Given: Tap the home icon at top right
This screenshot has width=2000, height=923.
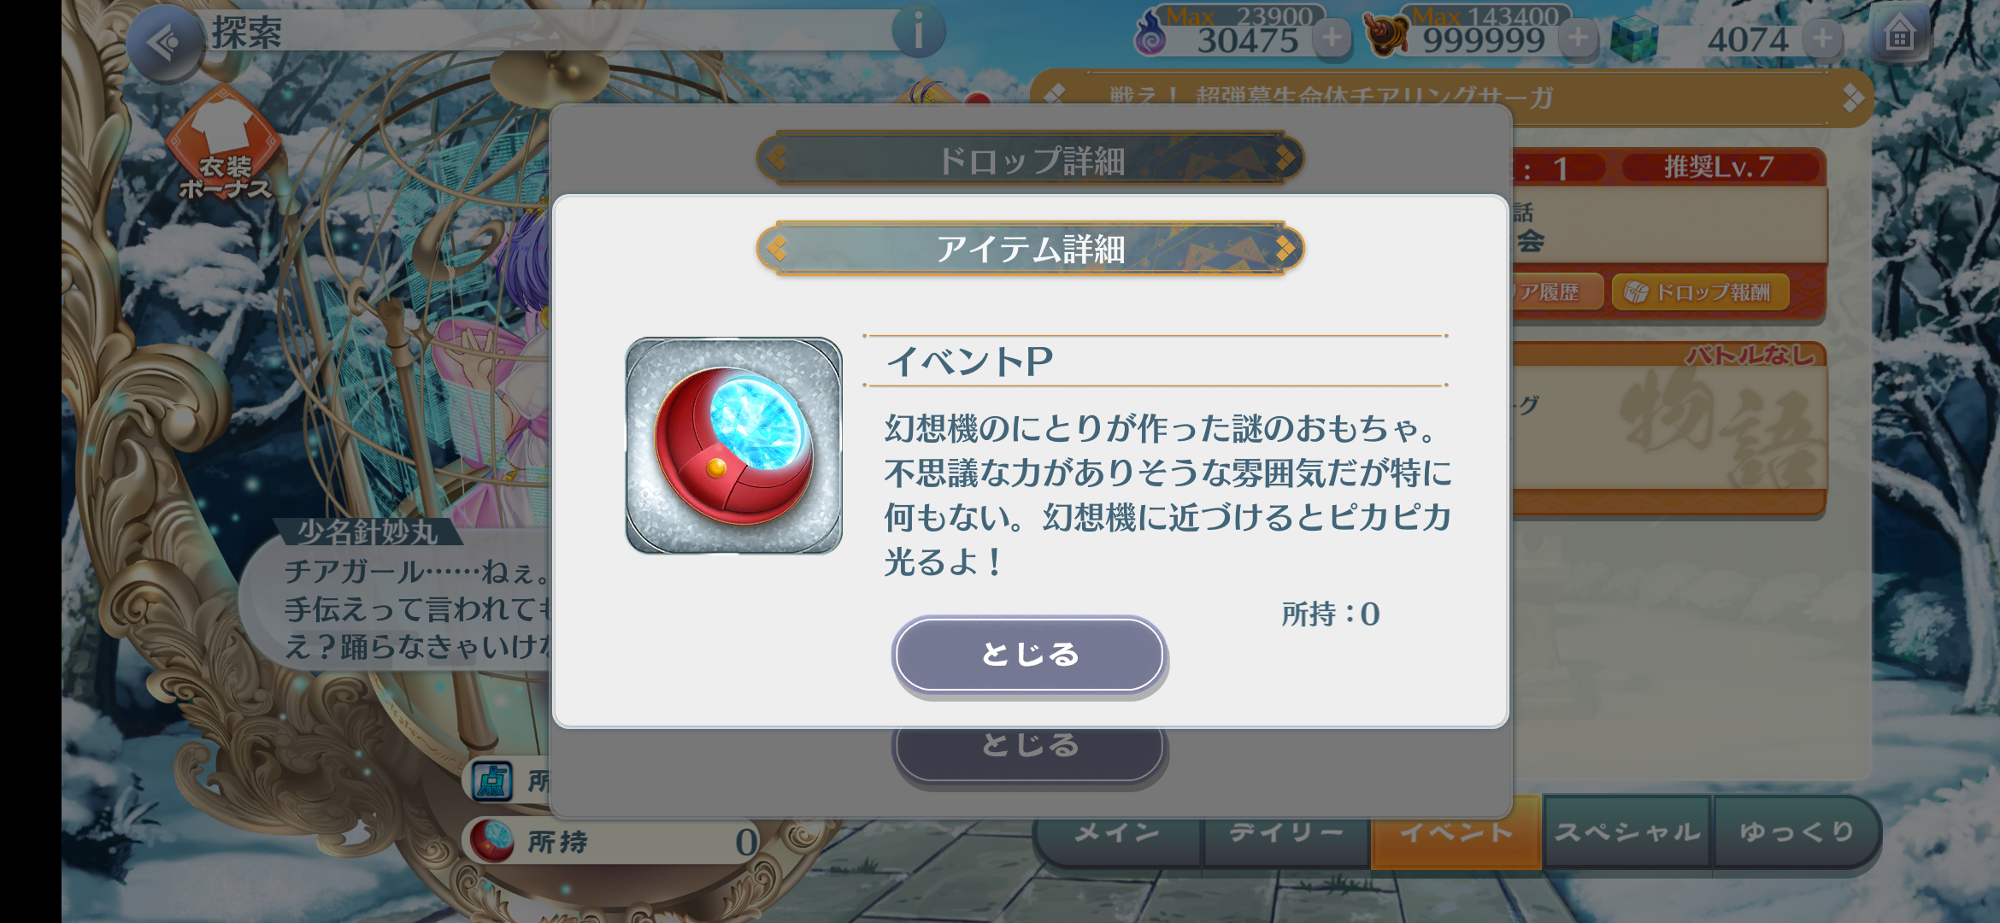Looking at the screenshot, I should (x=1899, y=36).
